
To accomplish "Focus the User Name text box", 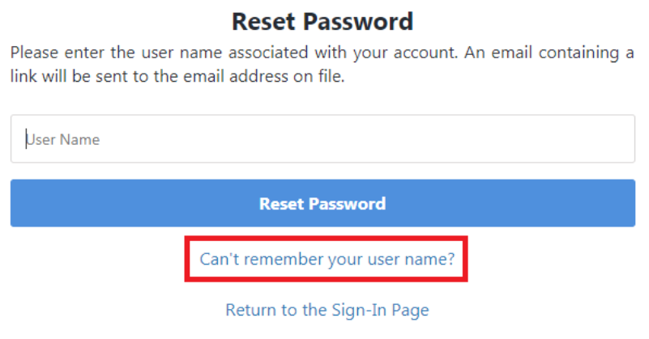I will (x=322, y=139).
